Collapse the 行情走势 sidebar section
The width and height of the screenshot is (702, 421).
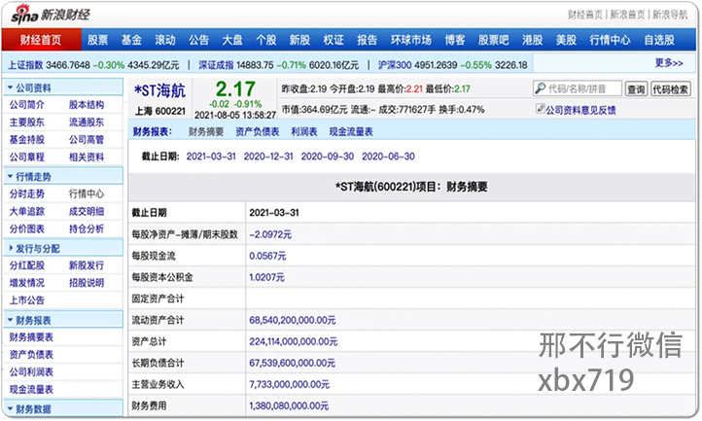(x=11, y=176)
